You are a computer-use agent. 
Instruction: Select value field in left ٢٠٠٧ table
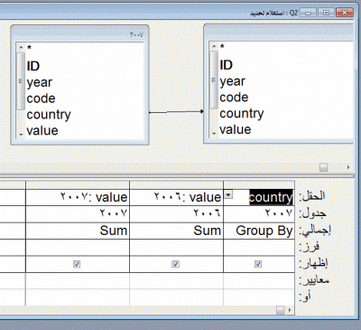coord(42,131)
